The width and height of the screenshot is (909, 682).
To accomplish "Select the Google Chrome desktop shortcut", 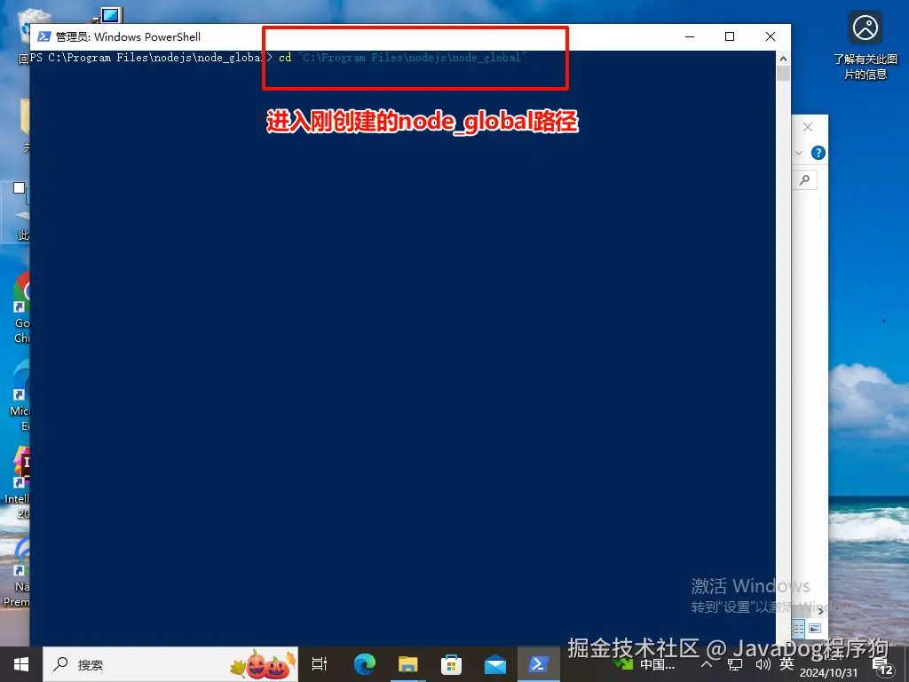I will pos(22,307).
